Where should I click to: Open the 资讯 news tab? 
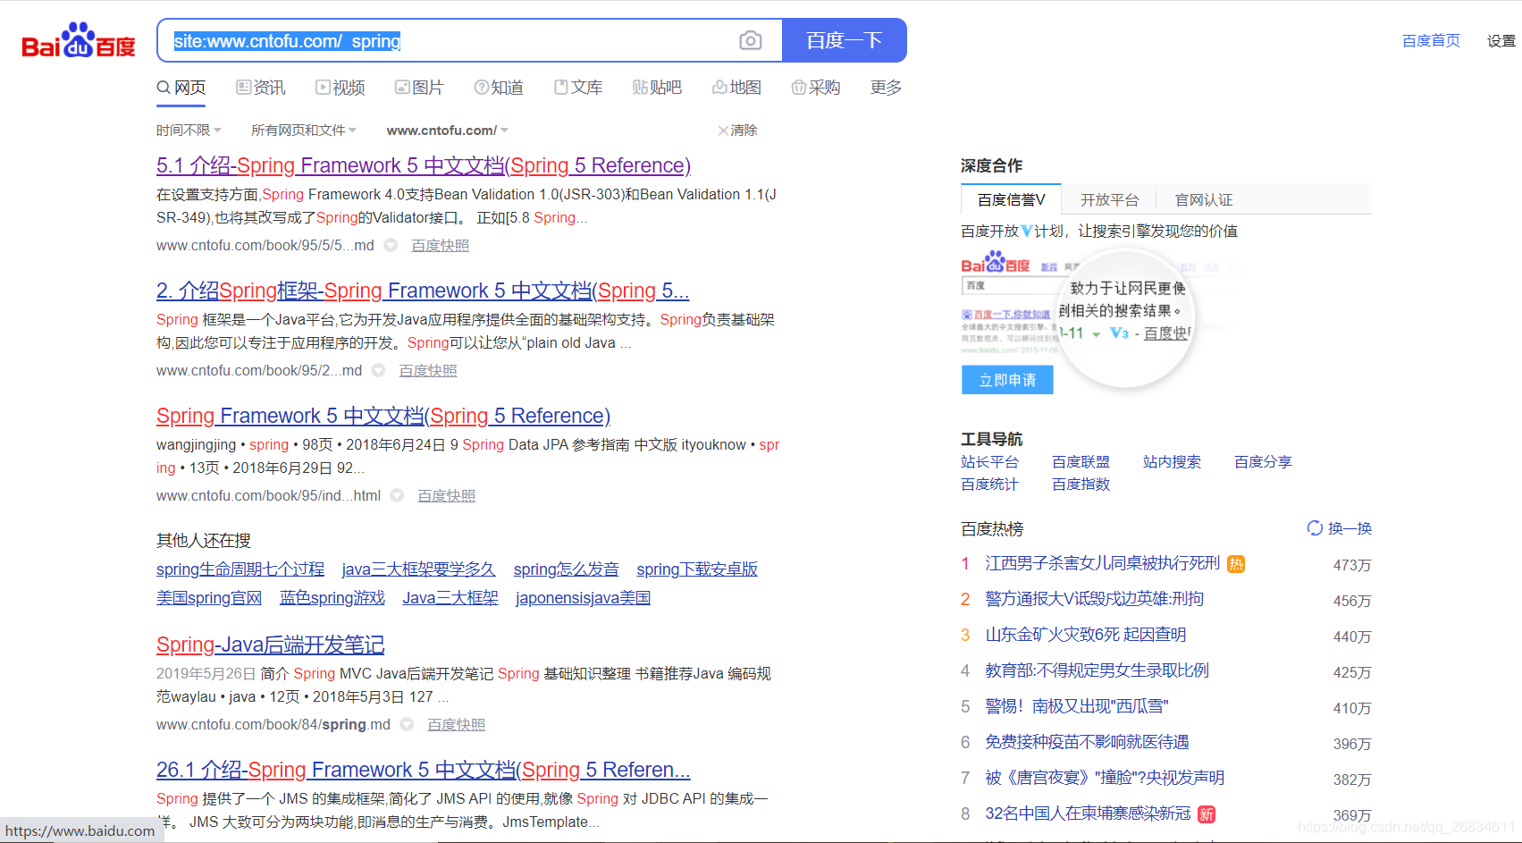[261, 88]
